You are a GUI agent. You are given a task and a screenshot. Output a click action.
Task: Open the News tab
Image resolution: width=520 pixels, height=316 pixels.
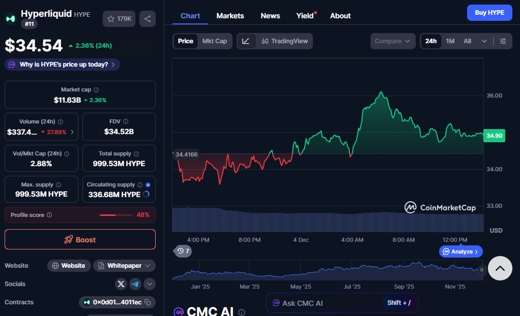[x=270, y=16]
